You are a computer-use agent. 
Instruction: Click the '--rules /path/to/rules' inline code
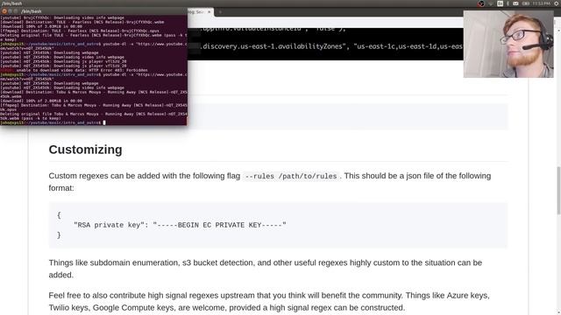tap(291, 176)
